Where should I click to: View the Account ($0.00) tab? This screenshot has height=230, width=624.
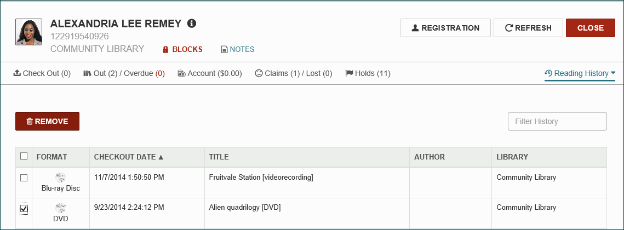[x=210, y=73]
